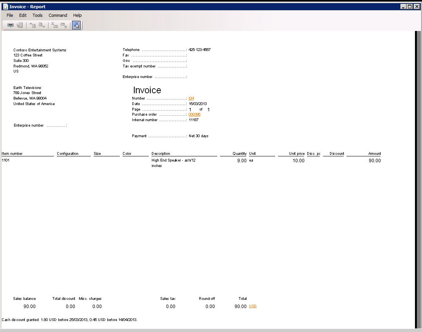Follow the invoice number t34 link

[191, 98]
